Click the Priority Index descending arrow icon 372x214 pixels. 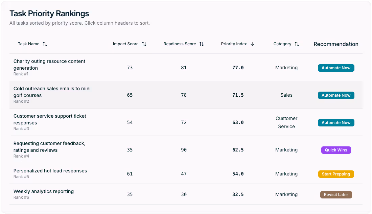click(252, 44)
